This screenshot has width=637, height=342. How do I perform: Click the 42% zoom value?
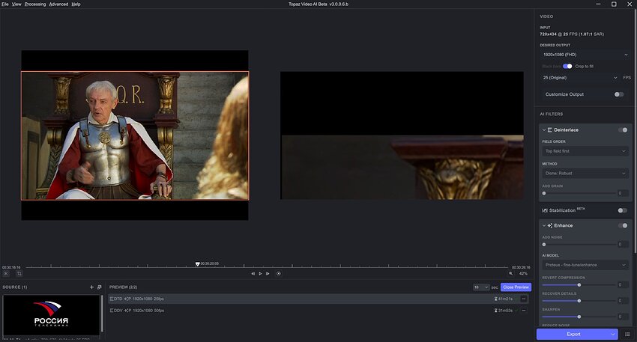(523, 274)
